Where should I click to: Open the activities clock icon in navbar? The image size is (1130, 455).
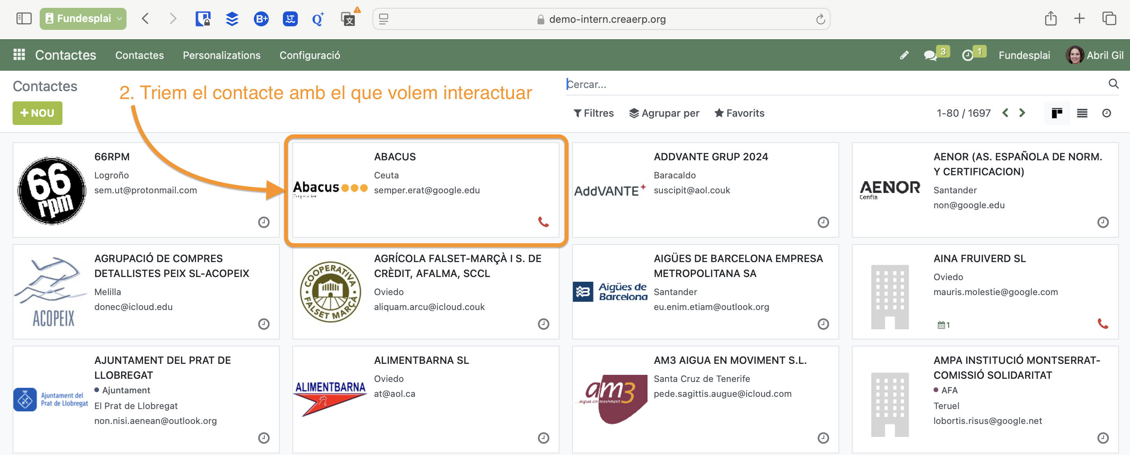pyautogui.click(x=967, y=55)
